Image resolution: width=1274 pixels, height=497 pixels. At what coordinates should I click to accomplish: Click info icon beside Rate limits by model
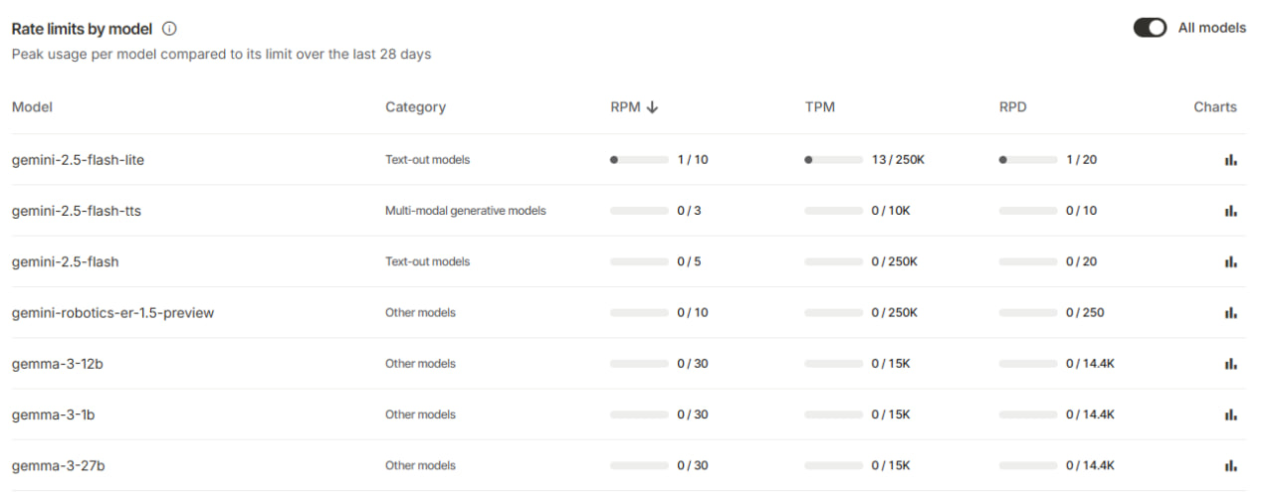pyautogui.click(x=169, y=29)
